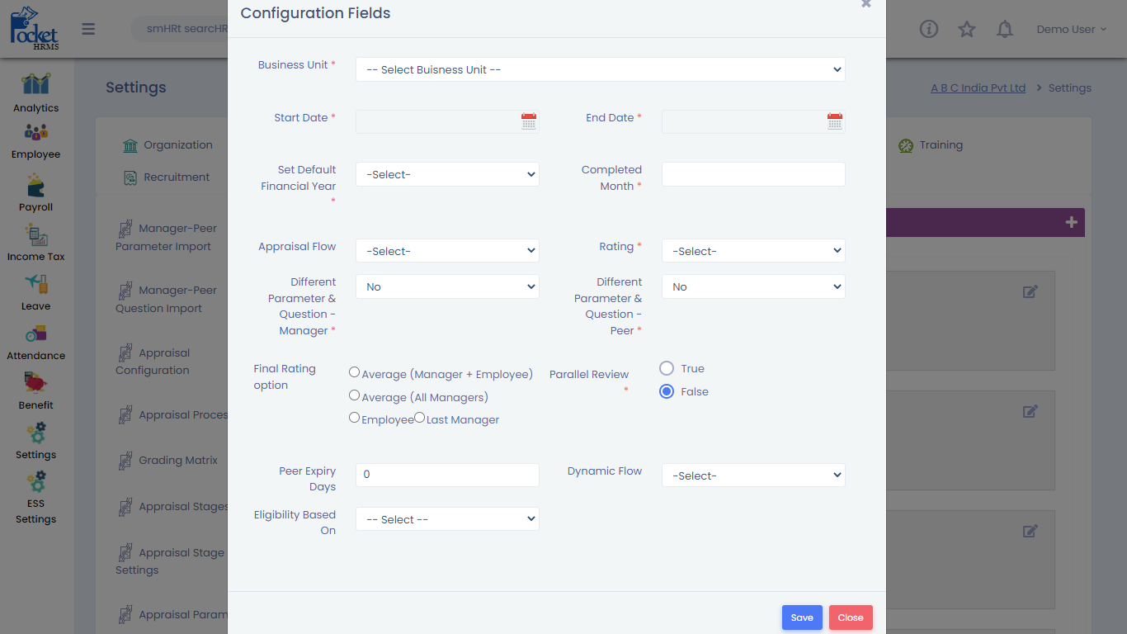
Task: Open the End Date calendar picker
Action: tap(835, 121)
